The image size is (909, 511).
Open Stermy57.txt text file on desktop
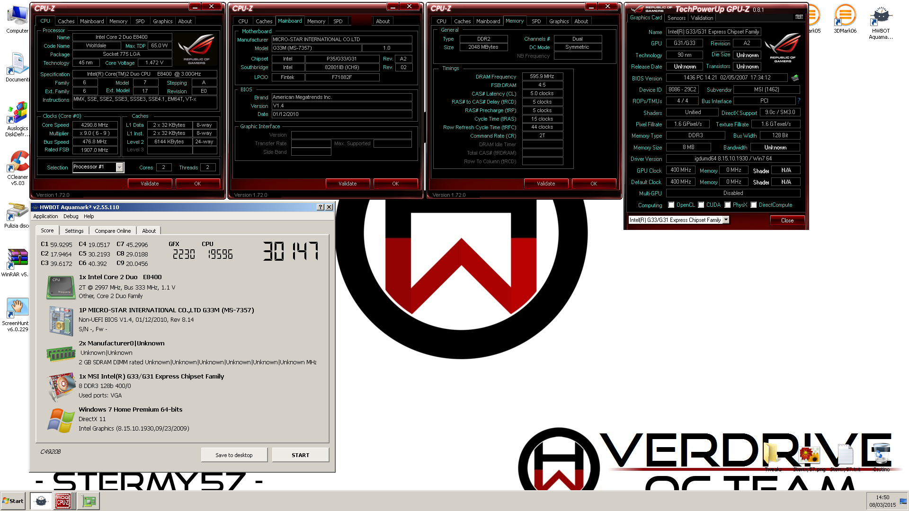click(x=845, y=458)
